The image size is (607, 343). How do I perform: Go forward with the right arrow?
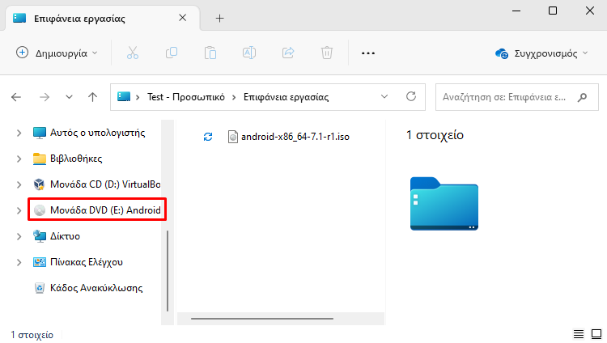45,97
